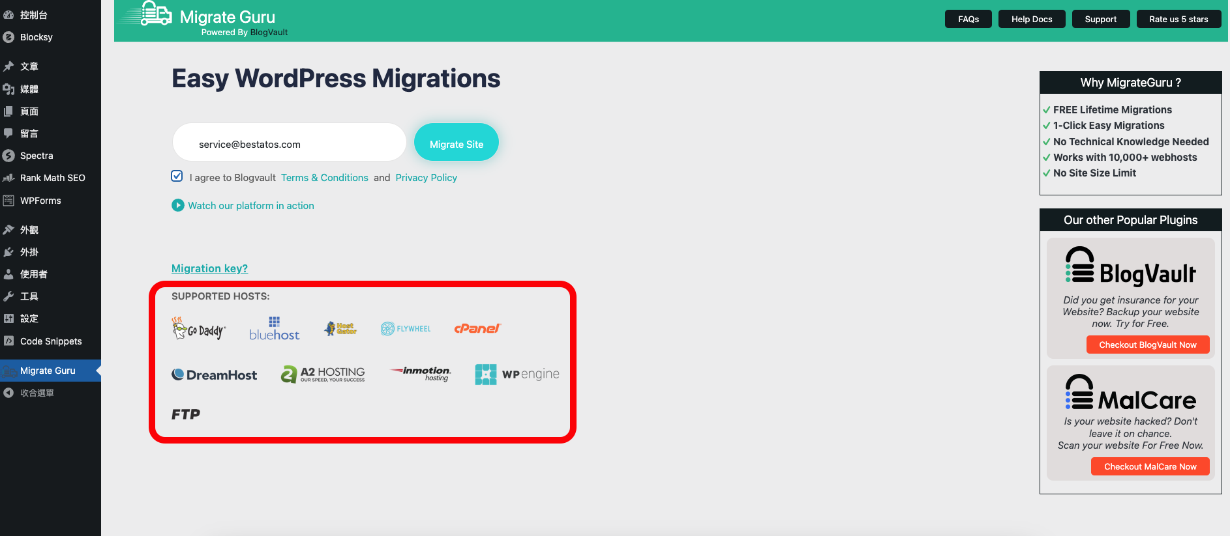The height and width of the screenshot is (536, 1230).
Task: Click the Posts pushpin icon
Action: pyautogui.click(x=8, y=66)
